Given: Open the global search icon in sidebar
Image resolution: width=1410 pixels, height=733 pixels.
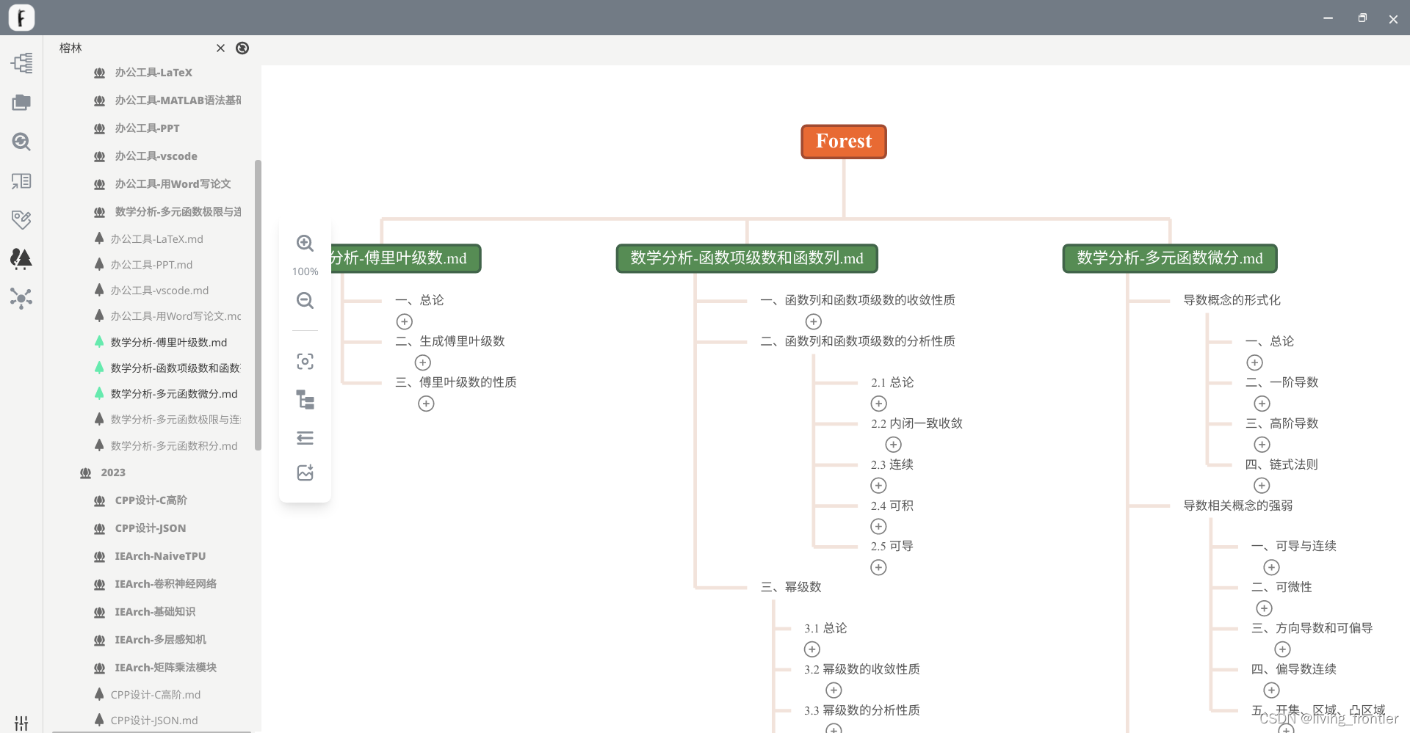Looking at the screenshot, I should click(21, 142).
